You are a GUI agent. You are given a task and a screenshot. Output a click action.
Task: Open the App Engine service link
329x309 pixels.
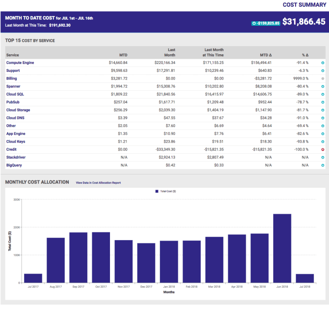(16, 133)
